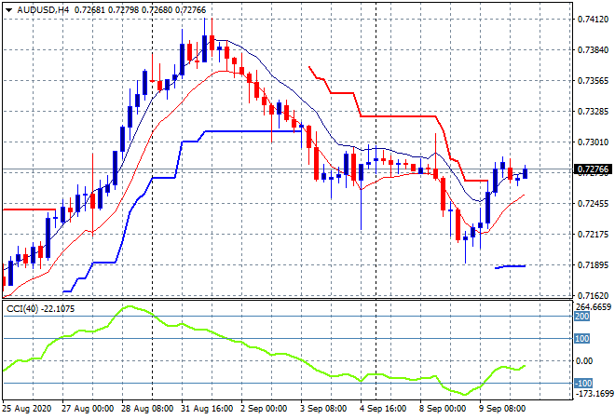
Task: Click the black triangle before AUDUSD,H4
Action: point(8,8)
